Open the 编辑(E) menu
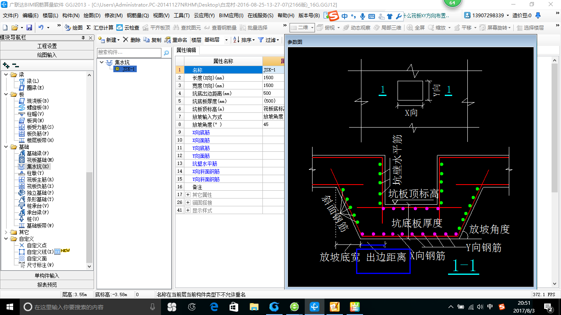561x315 pixels. point(30,16)
